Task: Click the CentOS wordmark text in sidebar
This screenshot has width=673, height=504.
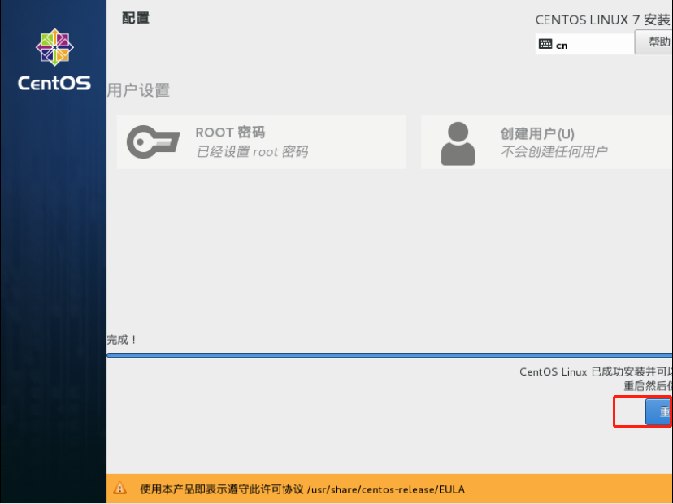Action: click(54, 83)
